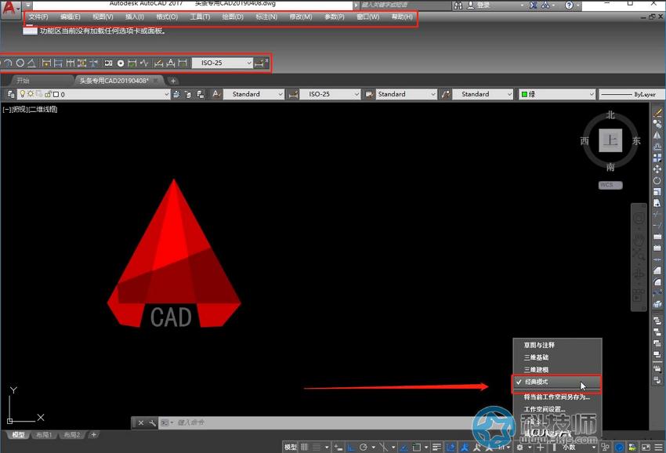Select the center mark tool
The width and height of the screenshot is (666, 453).
click(121, 63)
